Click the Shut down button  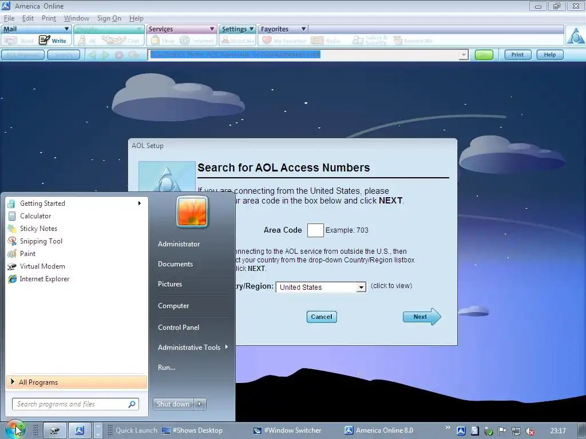[x=173, y=404]
